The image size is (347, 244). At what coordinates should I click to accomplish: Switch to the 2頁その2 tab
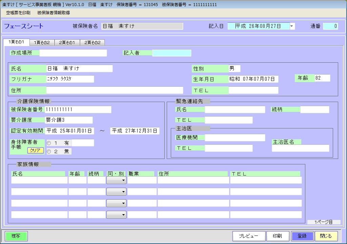point(92,42)
